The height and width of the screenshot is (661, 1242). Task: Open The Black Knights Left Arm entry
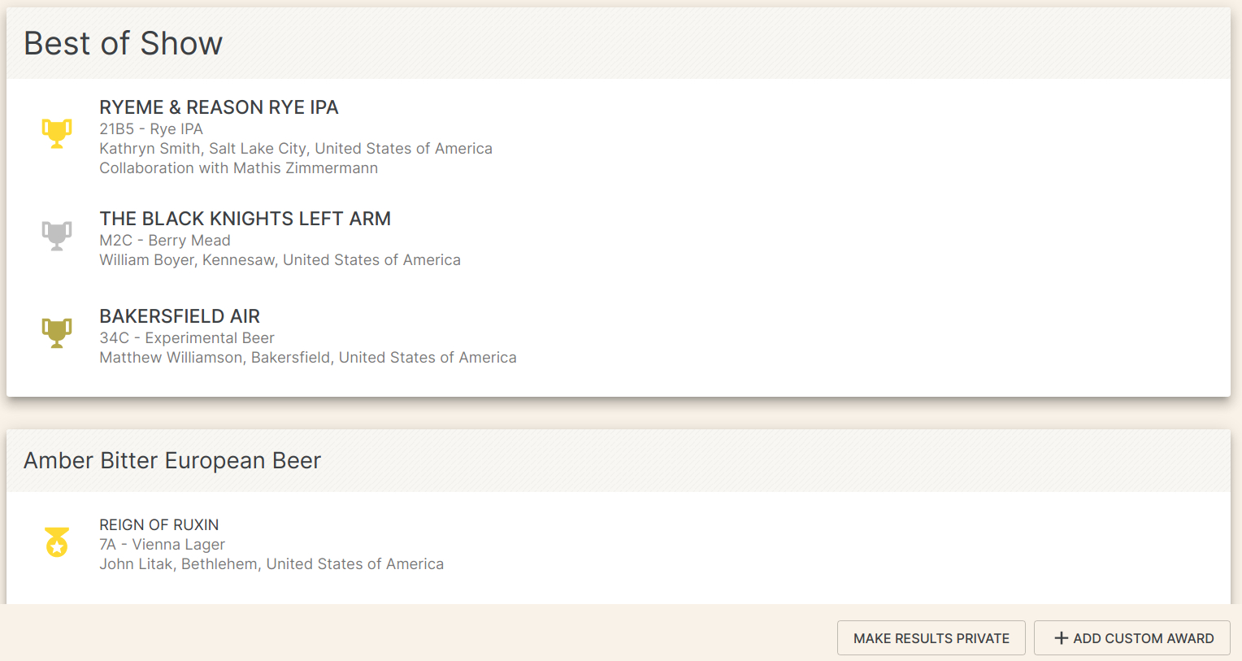point(245,219)
